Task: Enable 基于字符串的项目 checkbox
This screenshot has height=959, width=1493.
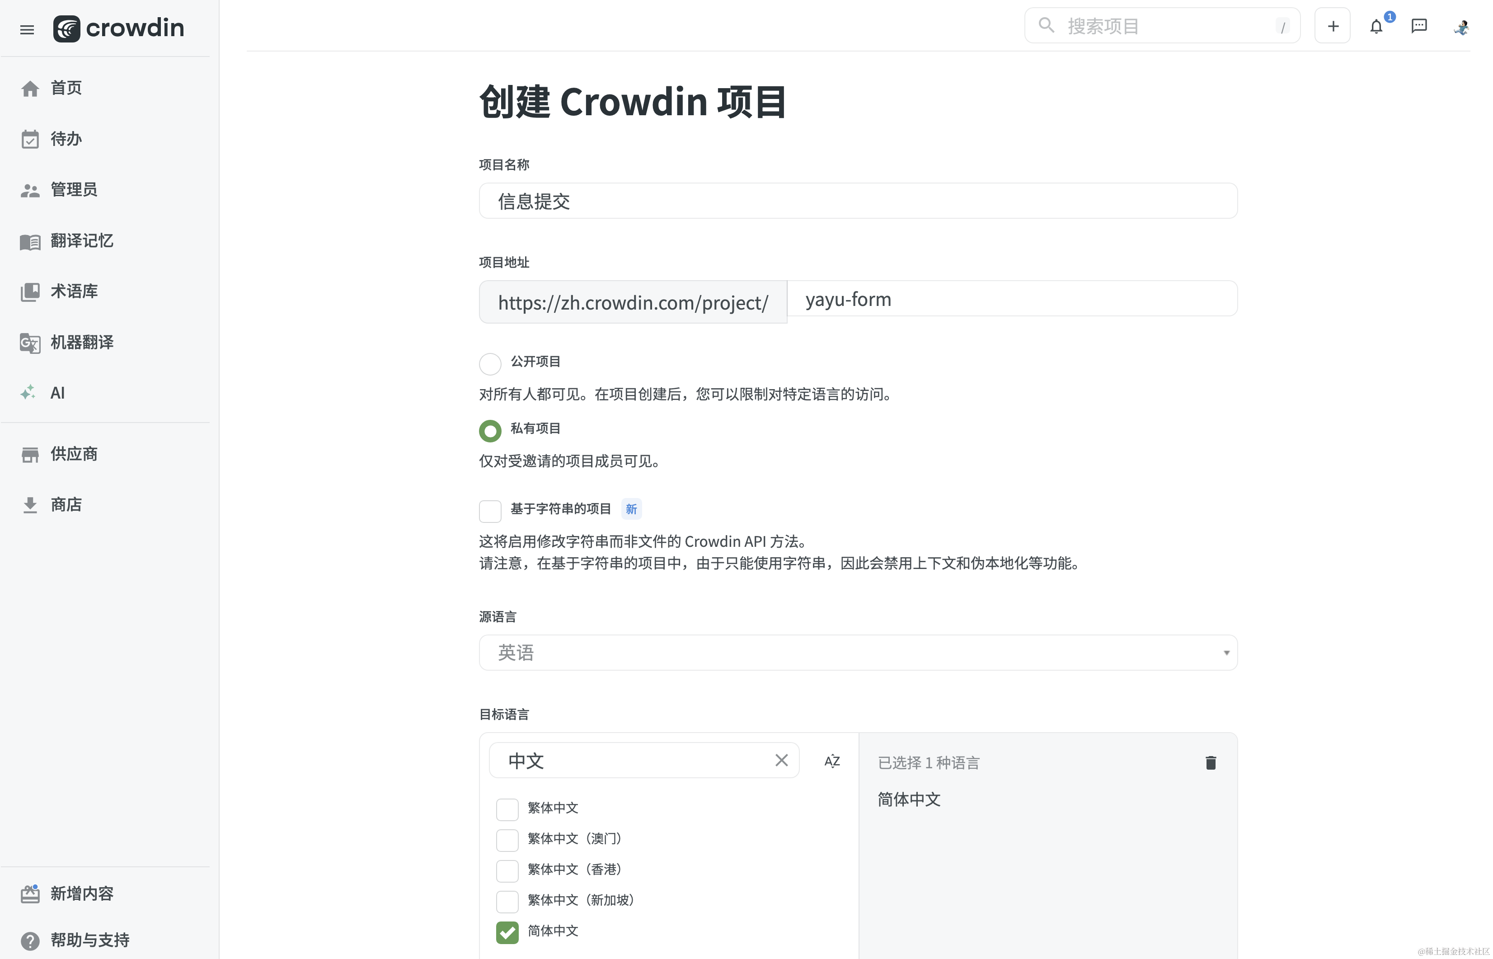Action: pos(490,511)
